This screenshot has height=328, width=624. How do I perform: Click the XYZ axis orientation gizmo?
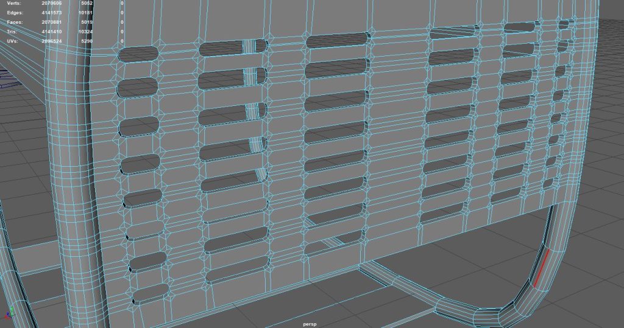tap(10, 313)
